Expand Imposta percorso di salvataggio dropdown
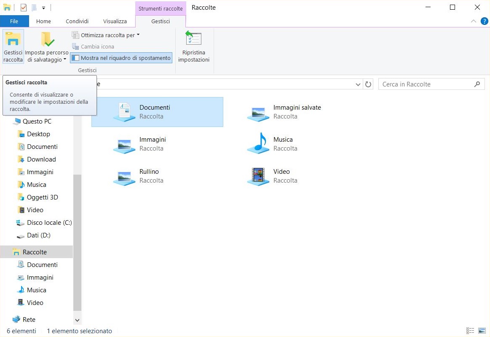 (x=46, y=59)
